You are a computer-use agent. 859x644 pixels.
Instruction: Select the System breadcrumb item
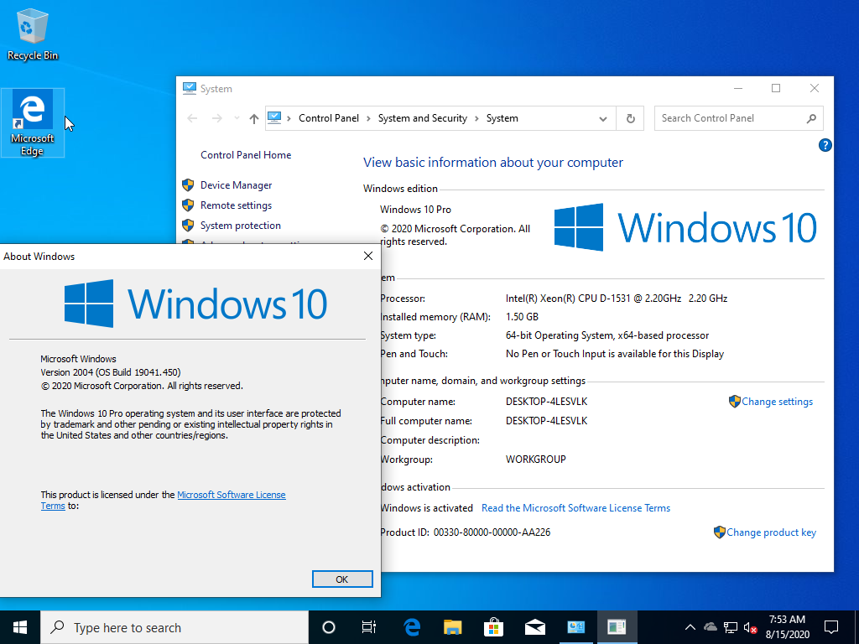click(x=502, y=118)
